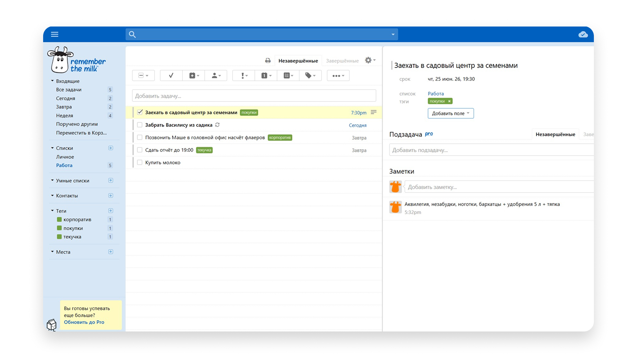Viewport: 637px width, 358px height.
Task: Click the "Обновить до Pro" link
Action: [x=84, y=322]
